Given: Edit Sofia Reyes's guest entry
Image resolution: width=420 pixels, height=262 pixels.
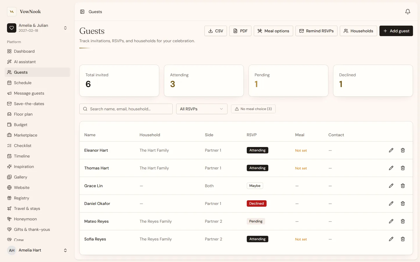Looking at the screenshot, I should [391, 239].
